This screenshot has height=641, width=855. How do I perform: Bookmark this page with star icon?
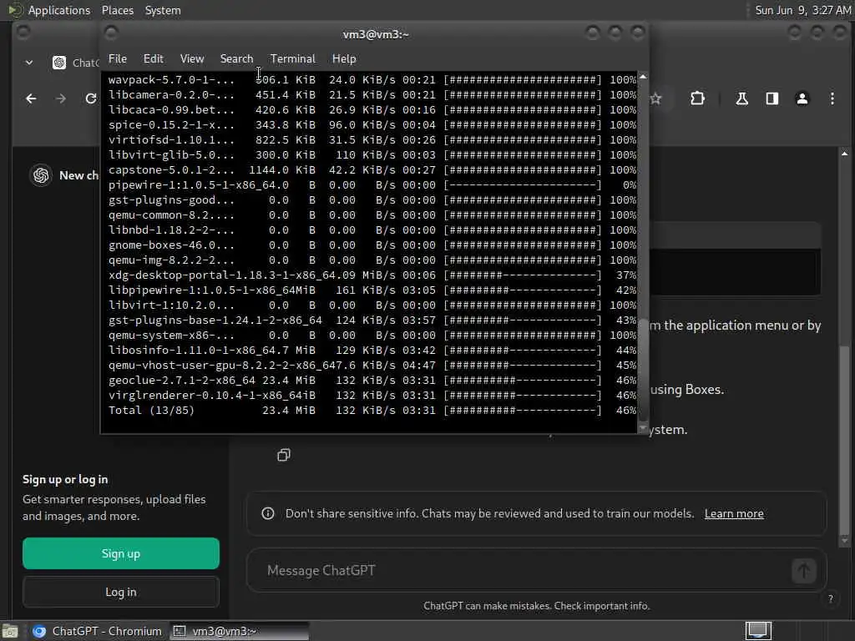(x=656, y=98)
